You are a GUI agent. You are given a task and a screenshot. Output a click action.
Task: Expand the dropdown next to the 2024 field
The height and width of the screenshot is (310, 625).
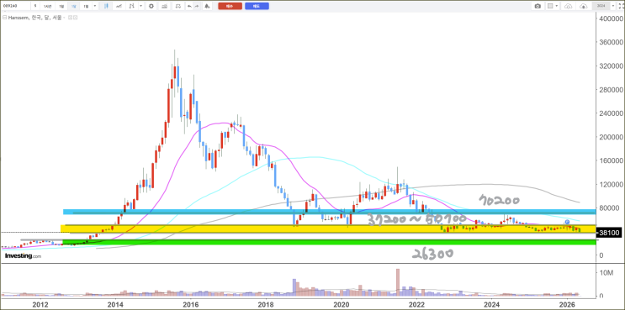pyautogui.click(x=613, y=6)
